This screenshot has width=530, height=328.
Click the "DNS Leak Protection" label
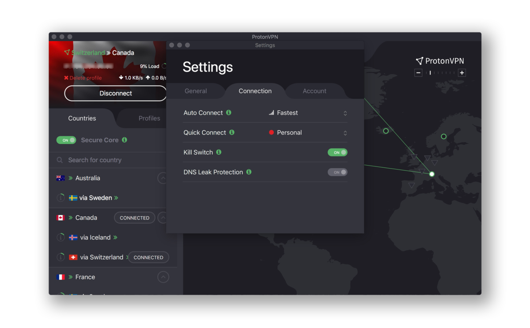pos(213,172)
